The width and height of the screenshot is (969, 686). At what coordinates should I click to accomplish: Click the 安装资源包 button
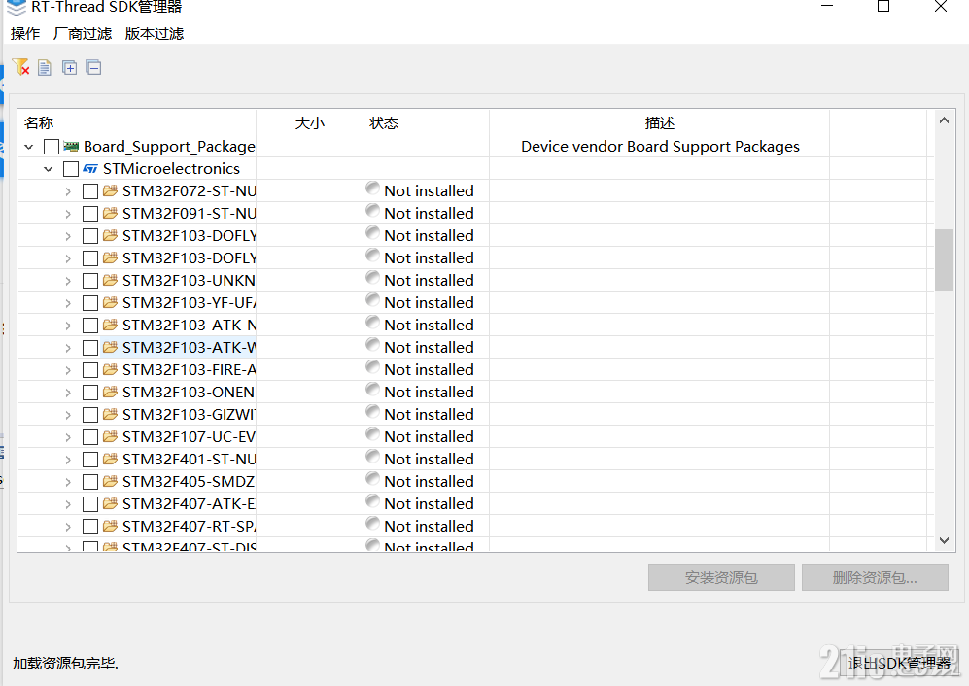[x=721, y=577]
